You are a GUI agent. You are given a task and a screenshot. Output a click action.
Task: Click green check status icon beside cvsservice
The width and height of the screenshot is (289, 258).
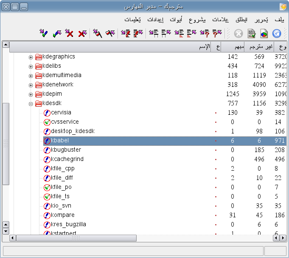click(47, 122)
